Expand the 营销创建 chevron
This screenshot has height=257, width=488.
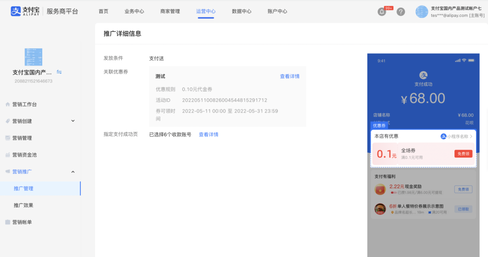point(73,121)
